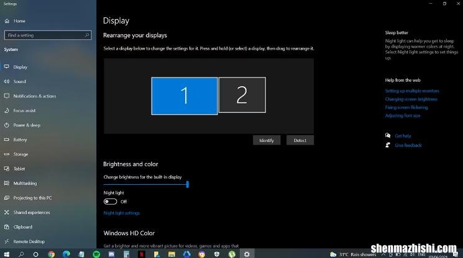Open Sound settings in sidebar
Screen dimensions: 463x258
(19, 81)
